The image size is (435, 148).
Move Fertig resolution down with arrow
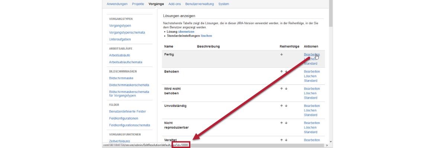tap(281, 54)
